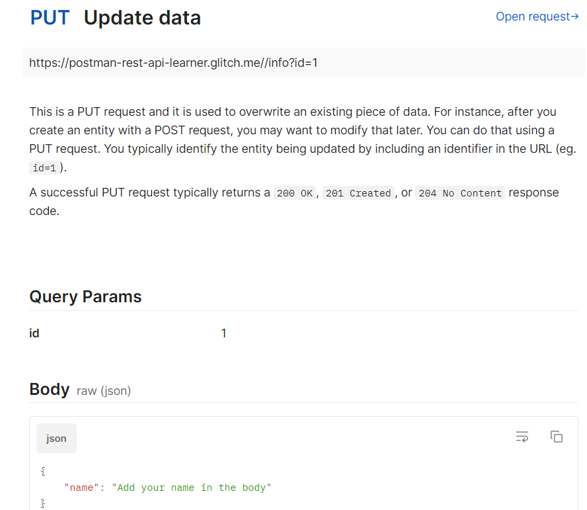Click the "name" key in the JSON body
The width and height of the screenshot is (587, 510).
82,488
